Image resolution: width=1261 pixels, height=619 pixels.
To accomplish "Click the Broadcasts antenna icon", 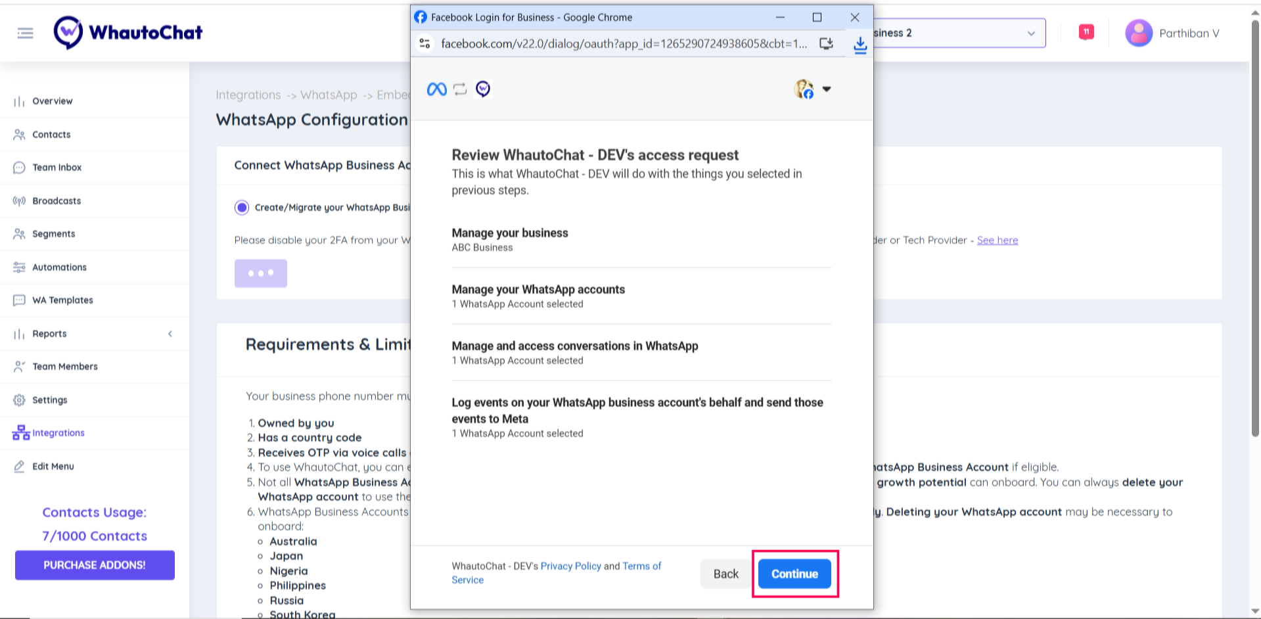I will point(19,201).
